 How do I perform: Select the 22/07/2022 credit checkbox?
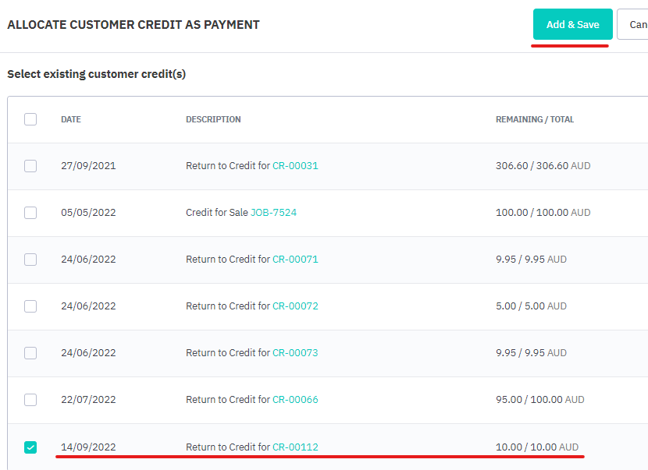(30, 400)
